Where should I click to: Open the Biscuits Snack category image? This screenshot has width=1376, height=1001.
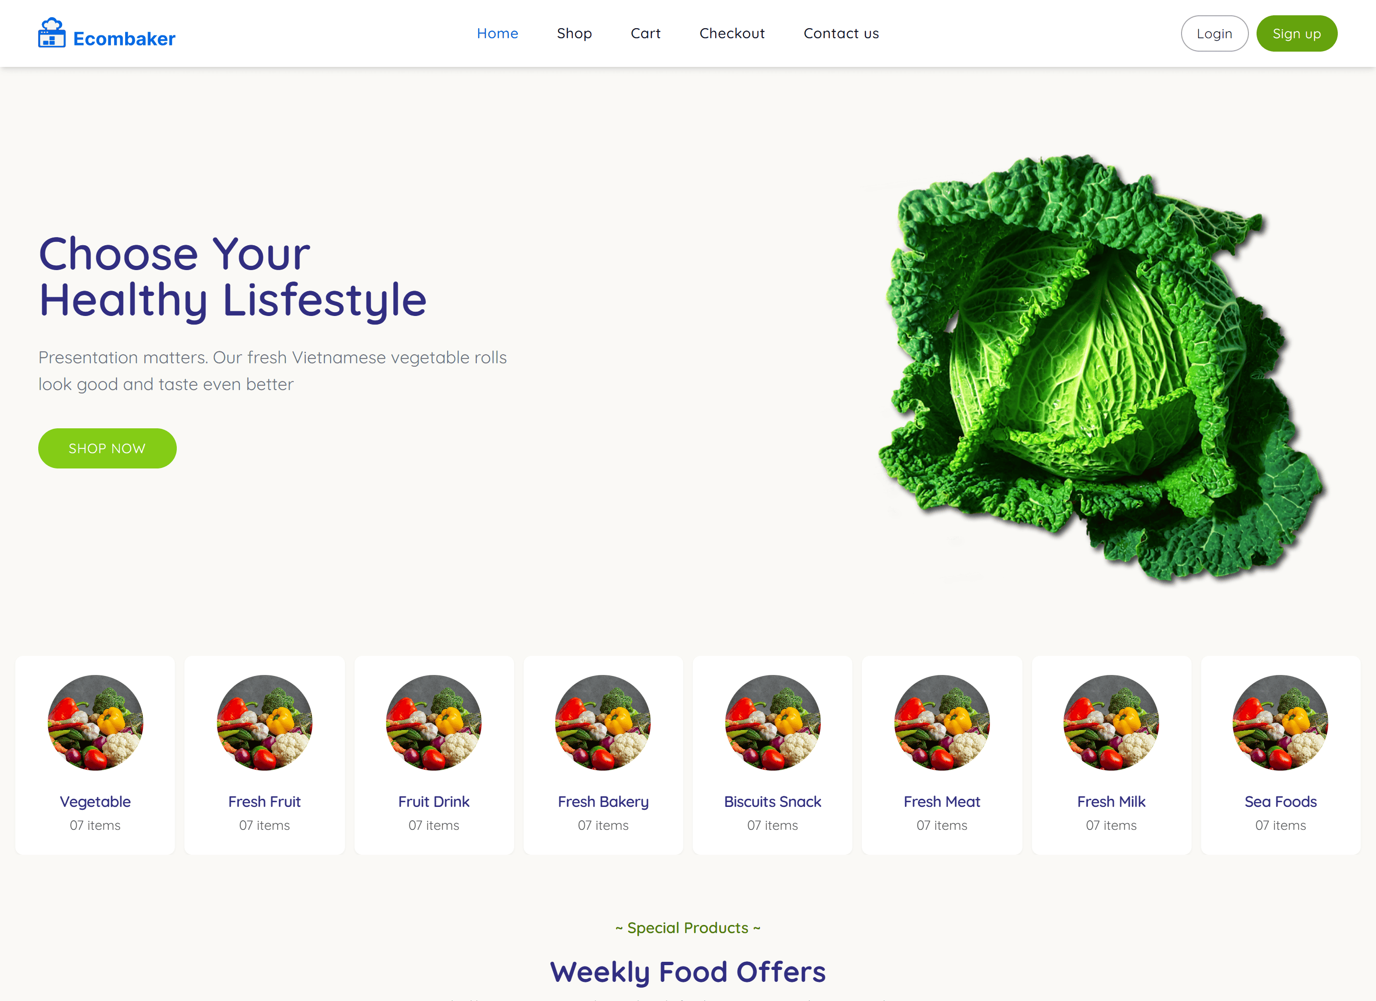click(x=773, y=722)
